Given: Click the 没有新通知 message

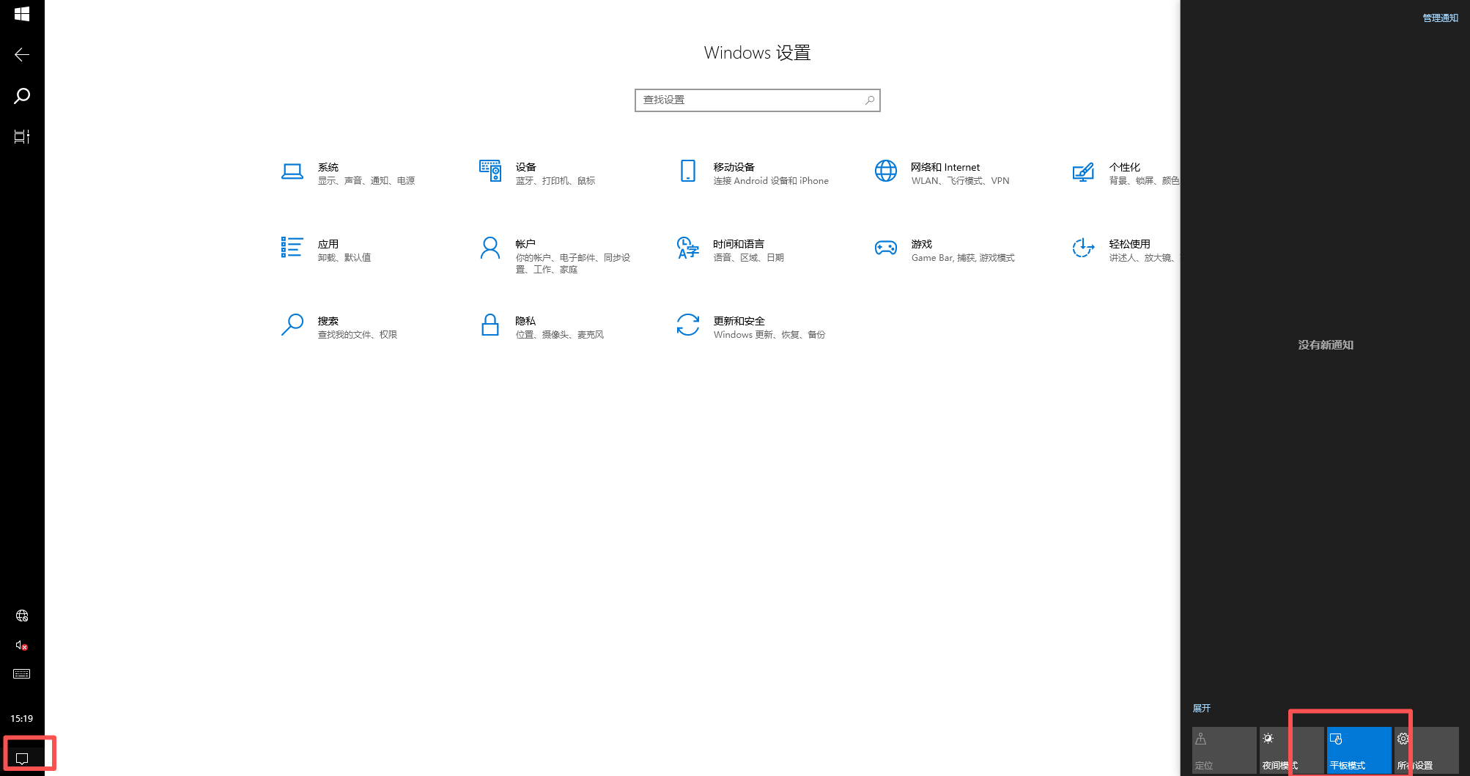Looking at the screenshot, I should pyautogui.click(x=1326, y=345).
